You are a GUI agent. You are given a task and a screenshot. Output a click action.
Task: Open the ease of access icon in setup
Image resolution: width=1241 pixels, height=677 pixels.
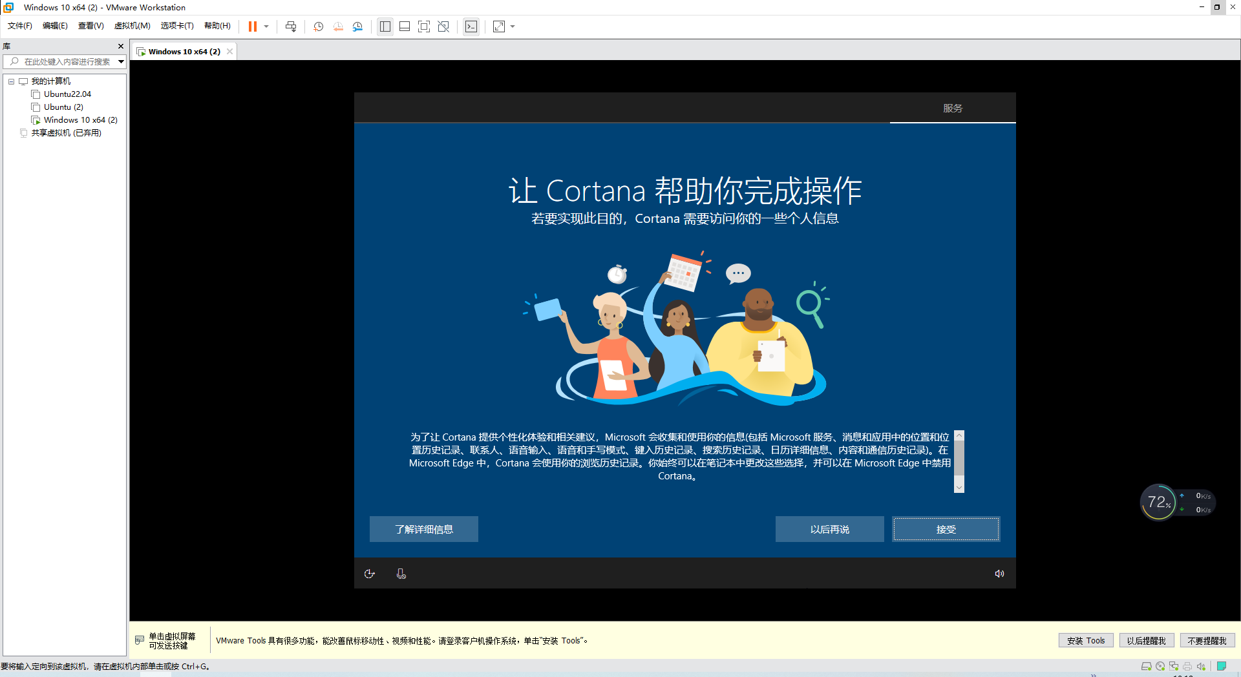coord(370,574)
